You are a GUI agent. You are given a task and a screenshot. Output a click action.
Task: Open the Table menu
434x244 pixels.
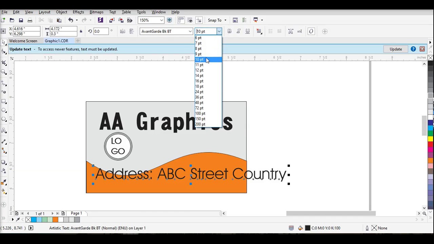126,12
